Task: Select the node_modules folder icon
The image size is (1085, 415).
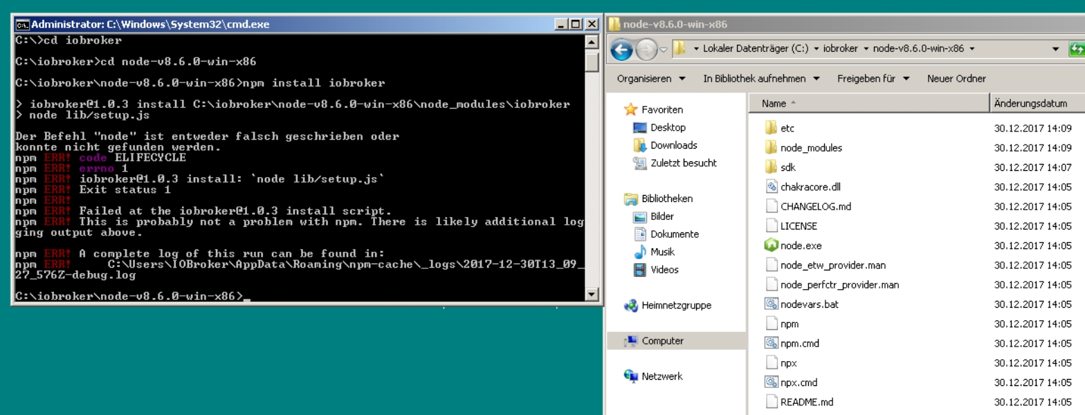Action: coord(772,147)
